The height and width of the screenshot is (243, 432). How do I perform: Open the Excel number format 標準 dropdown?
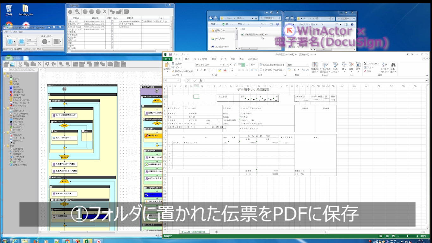point(308,65)
